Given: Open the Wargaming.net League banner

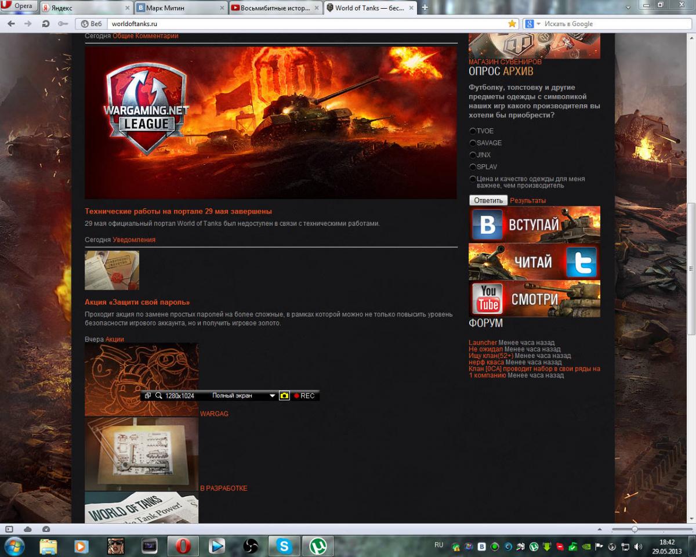Looking at the screenshot, I should tap(271, 122).
